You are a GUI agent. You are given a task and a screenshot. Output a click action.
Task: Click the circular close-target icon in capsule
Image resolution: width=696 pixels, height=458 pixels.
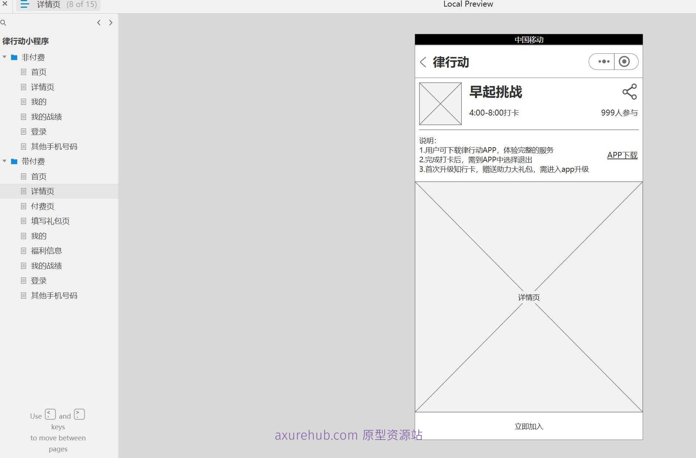pyautogui.click(x=624, y=61)
